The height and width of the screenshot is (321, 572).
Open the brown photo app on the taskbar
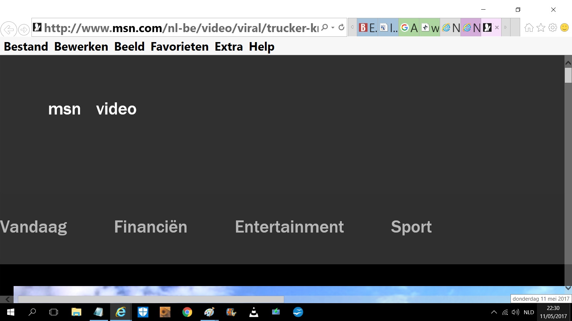click(165, 312)
